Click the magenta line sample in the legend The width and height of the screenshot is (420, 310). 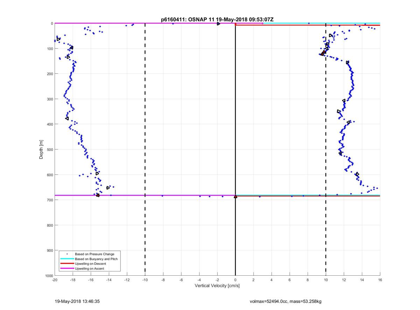point(67,268)
